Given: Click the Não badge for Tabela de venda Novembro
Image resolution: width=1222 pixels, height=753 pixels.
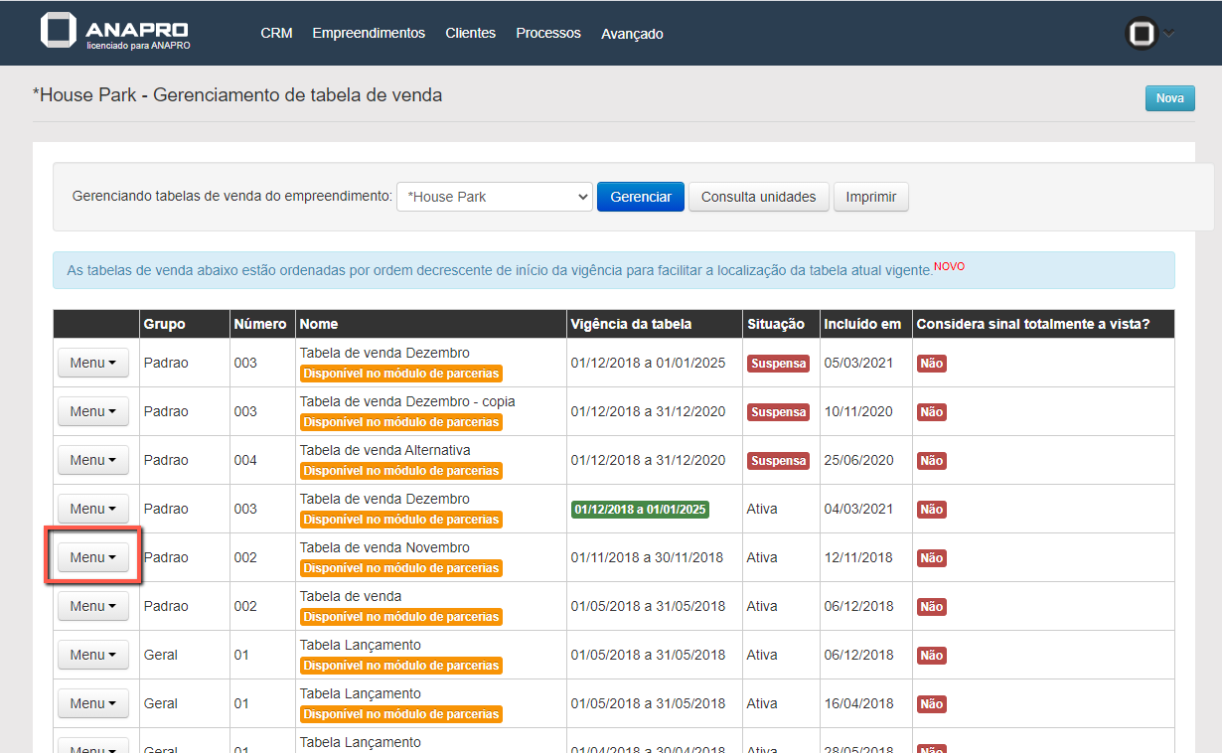Looking at the screenshot, I should (x=931, y=558).
